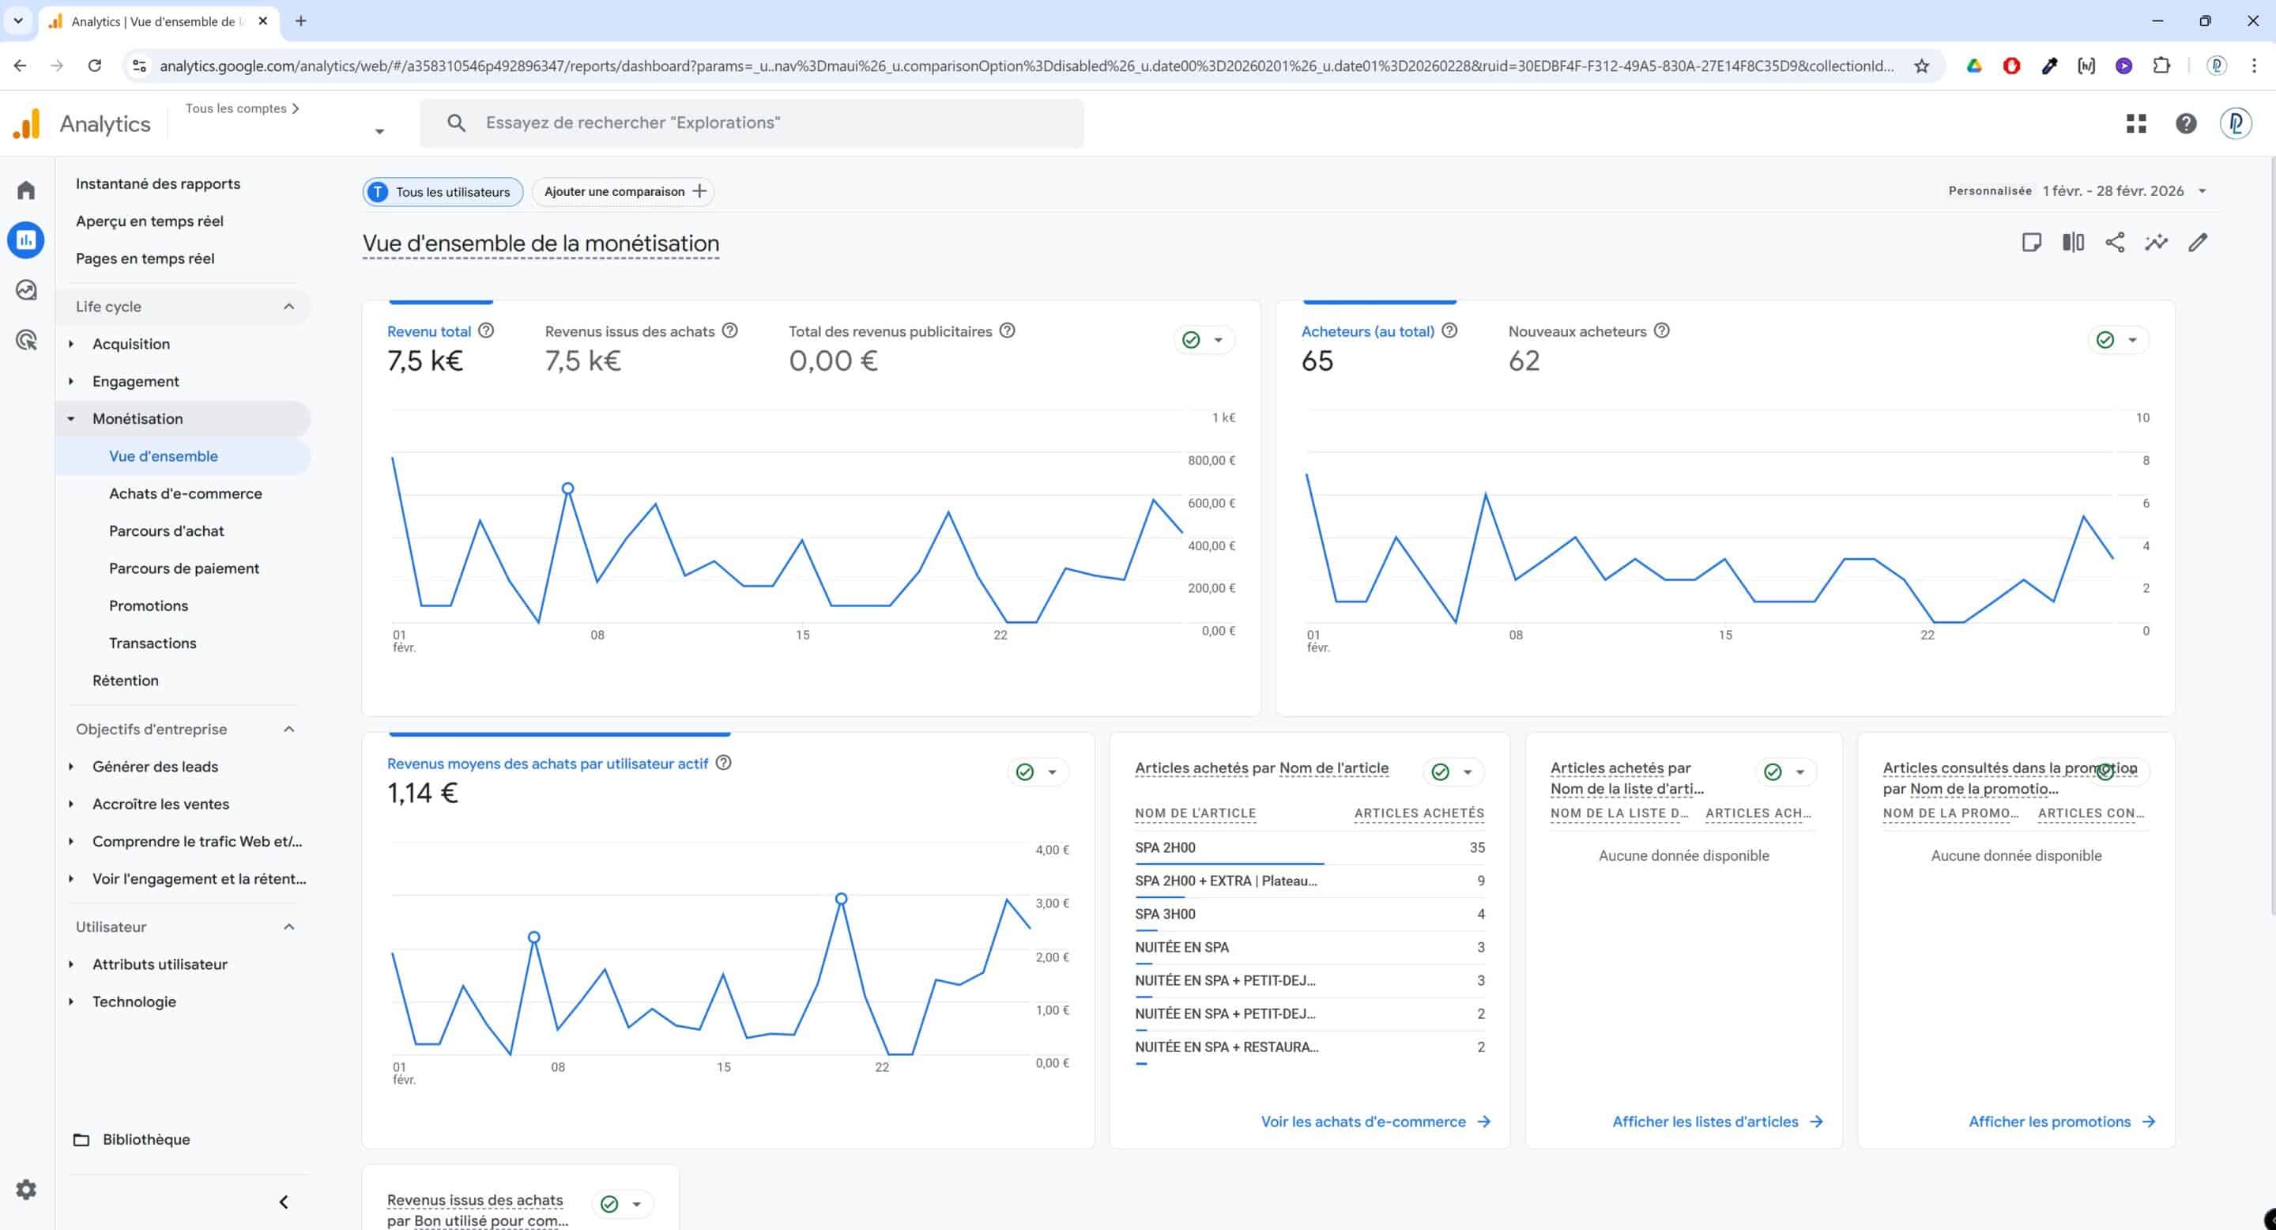Viewport: 2276px width, 1230px height.
Task: Follow the Voir les achats d'e-commerce link
Action: click(x=1364, y=1122)
